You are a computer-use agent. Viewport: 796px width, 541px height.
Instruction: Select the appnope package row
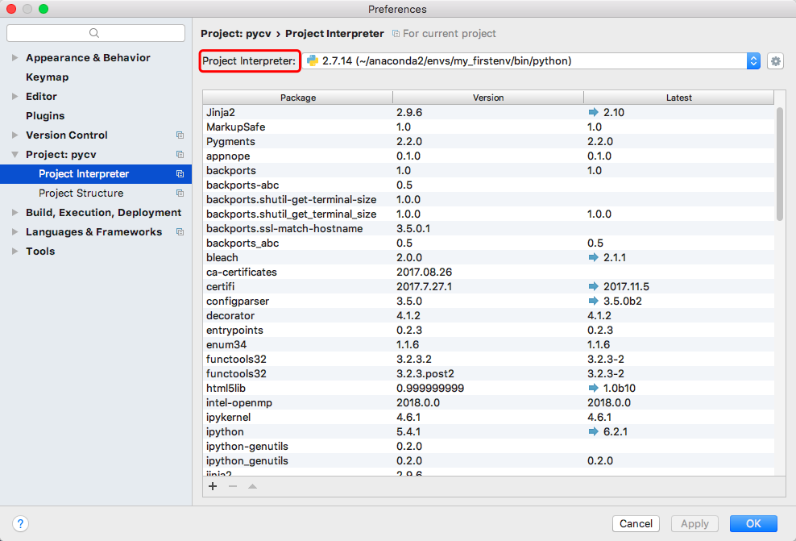click(x=488, y=156)
